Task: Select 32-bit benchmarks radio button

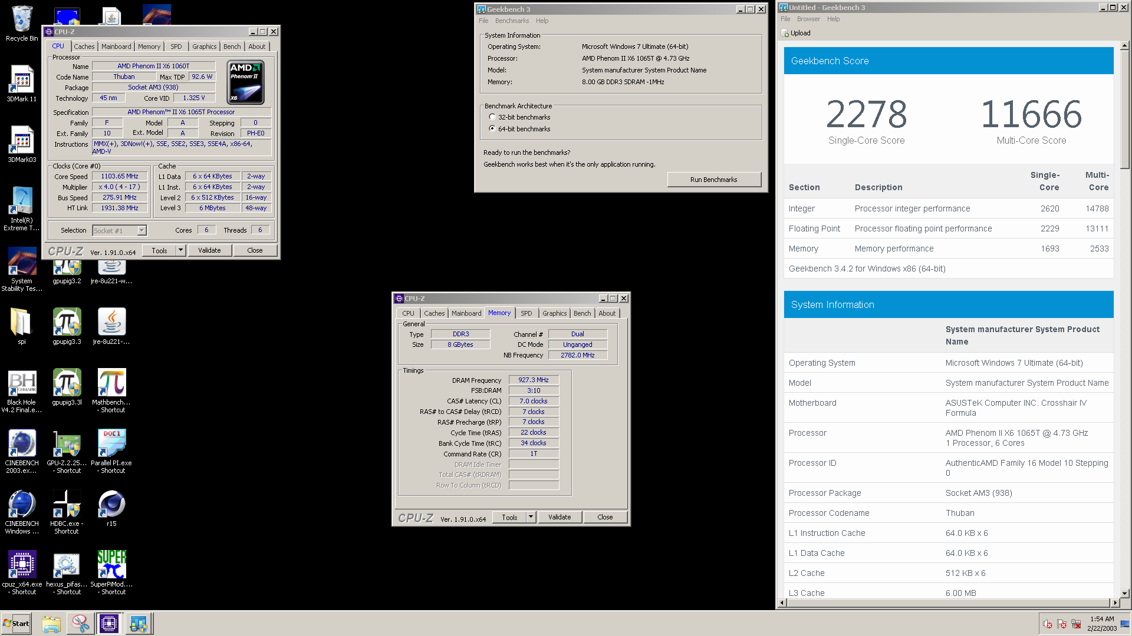Action: pyautogui.click(x=492, y=117)
